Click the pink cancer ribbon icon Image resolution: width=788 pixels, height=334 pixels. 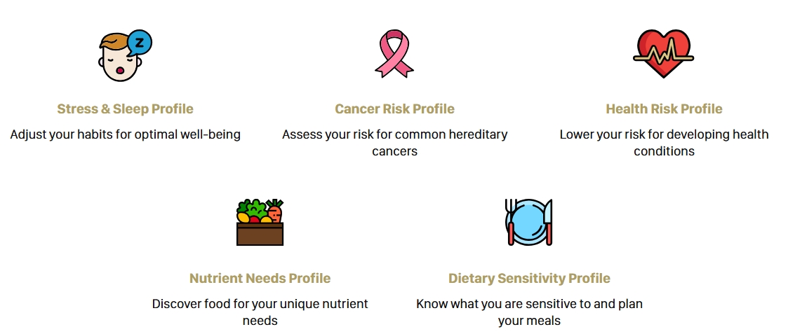tap(394, 54)
